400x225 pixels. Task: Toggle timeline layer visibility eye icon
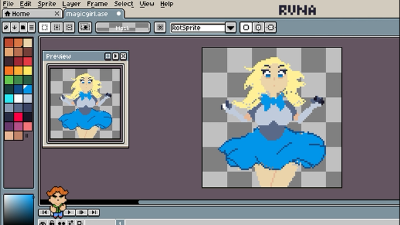click(x=43, y=222)
